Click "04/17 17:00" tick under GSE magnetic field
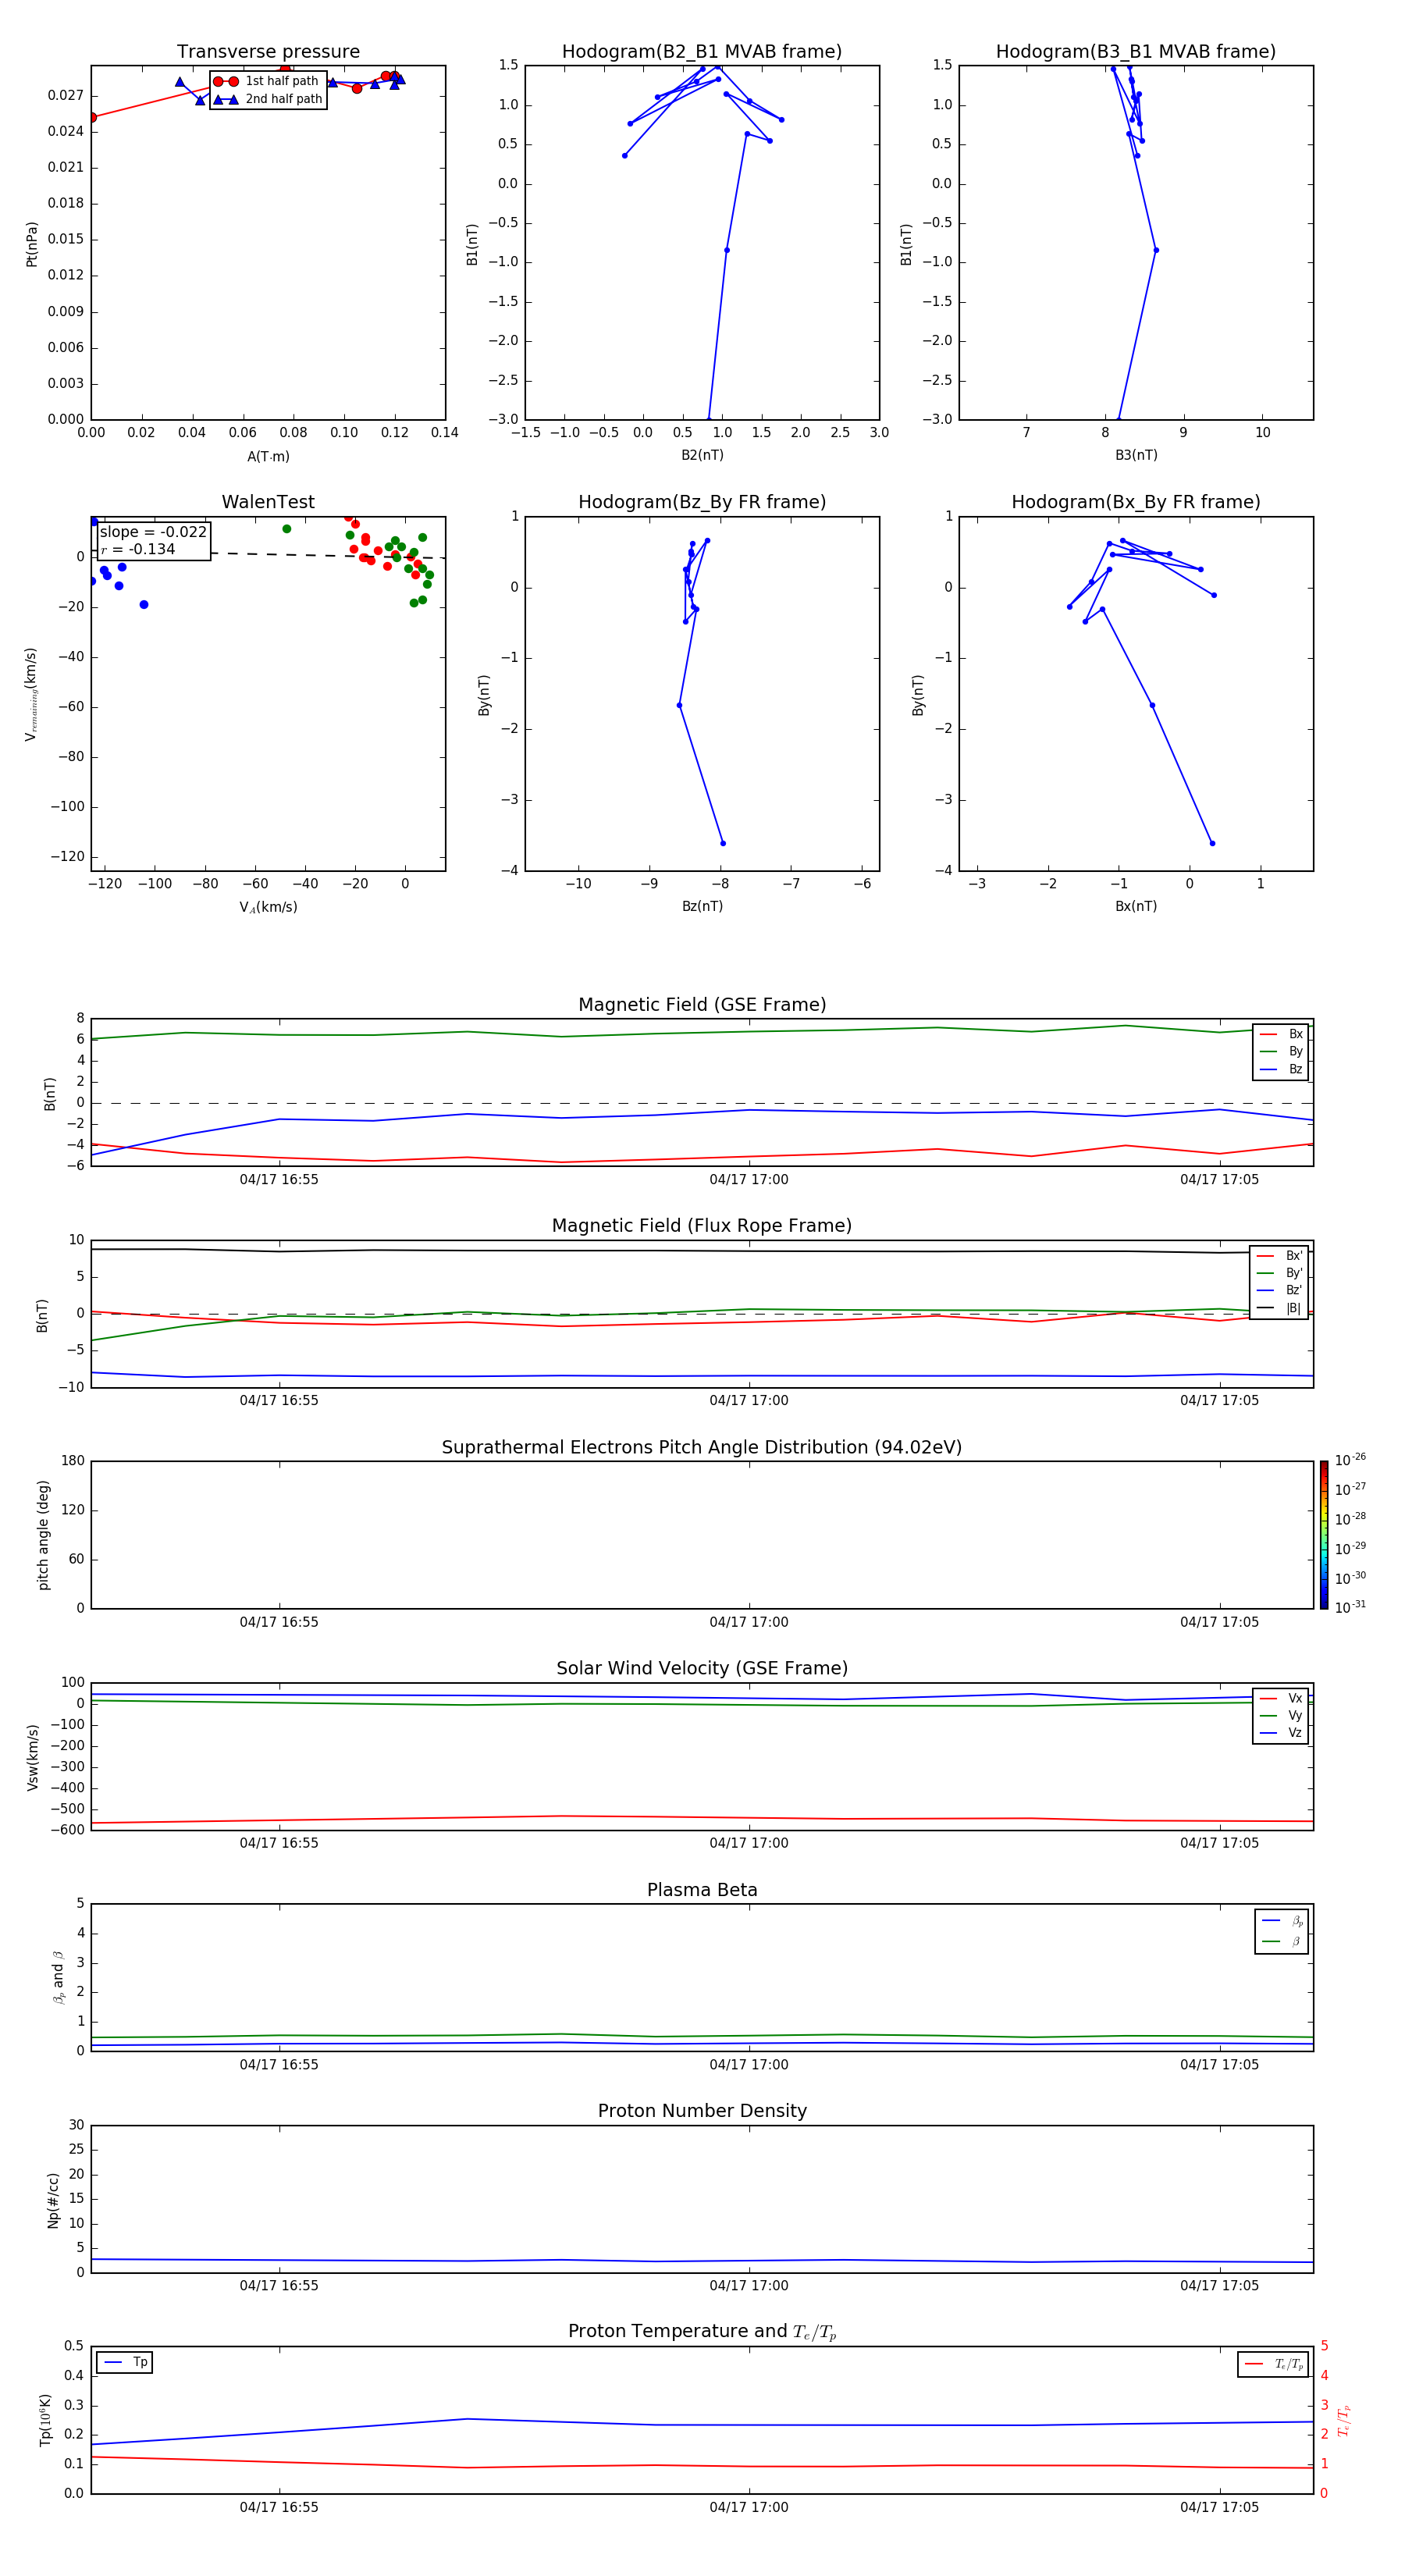The image size is (1405, 2576). 749,1180
